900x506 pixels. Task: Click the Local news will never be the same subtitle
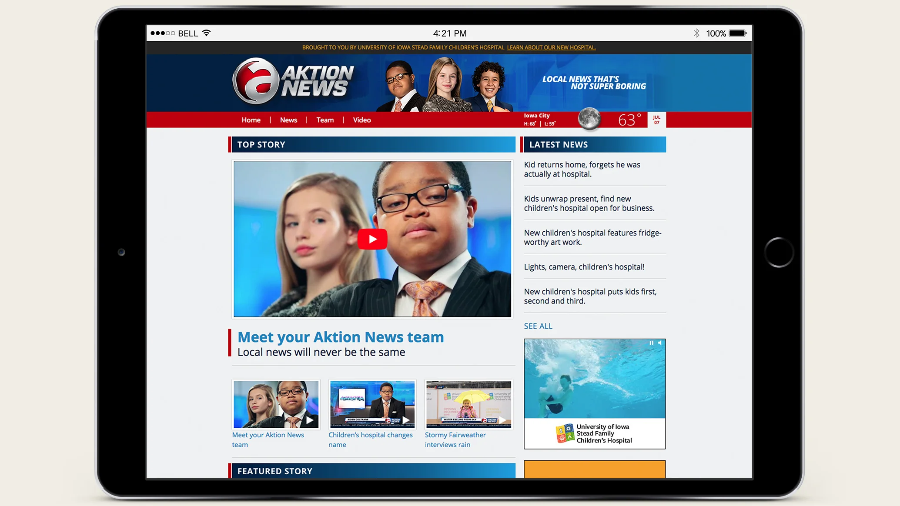pyautogui.click(x=321, y=352)
